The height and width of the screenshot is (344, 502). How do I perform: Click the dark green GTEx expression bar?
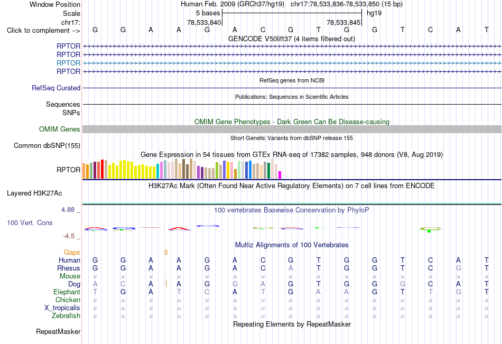tap(268, 171)
